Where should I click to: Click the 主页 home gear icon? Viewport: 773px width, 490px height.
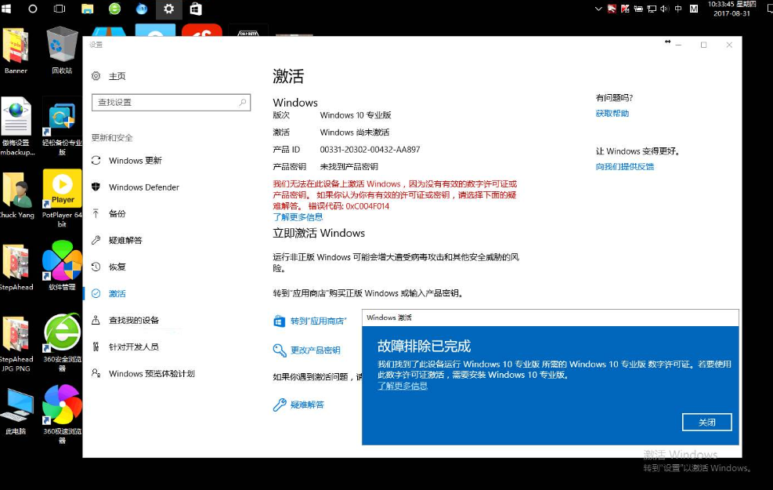pos(96,76)
